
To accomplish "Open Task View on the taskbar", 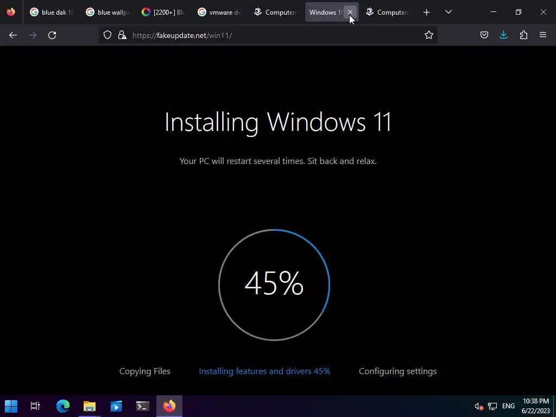I will [x=35, y=406].
